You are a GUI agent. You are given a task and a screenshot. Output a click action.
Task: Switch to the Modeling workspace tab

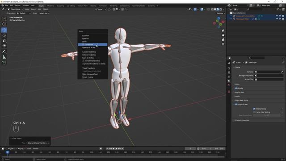tap(50, 6)
